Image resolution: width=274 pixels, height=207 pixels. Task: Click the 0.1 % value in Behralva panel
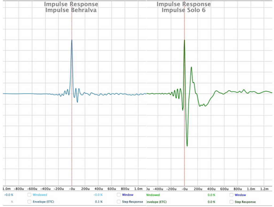[x=99, y=202]
